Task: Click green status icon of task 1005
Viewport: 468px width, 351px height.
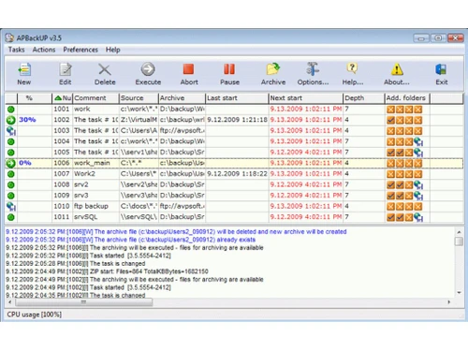Action: pos(11,153)
